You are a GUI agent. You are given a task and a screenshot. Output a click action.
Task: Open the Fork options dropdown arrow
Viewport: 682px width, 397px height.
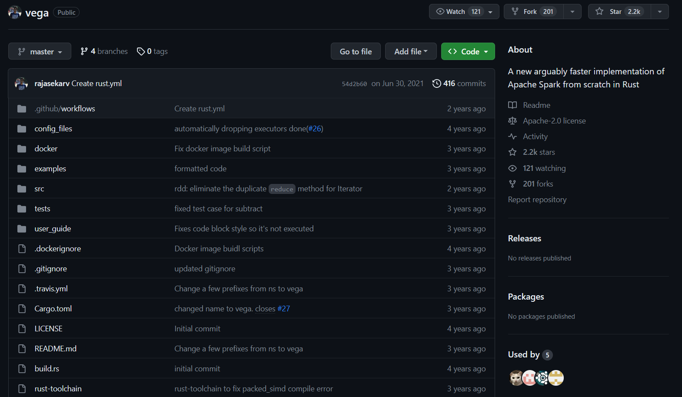572,12
